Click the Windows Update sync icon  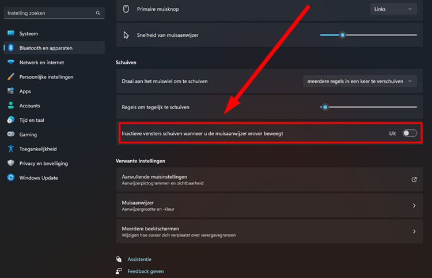click(x=11, y=177)
